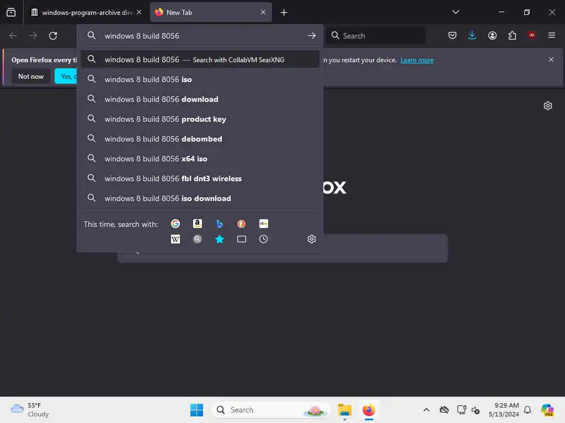Open the uBlock Origin extension
The width and height of the screenshot is (565, 423).
pyautogui.click(x=532, y=35)
